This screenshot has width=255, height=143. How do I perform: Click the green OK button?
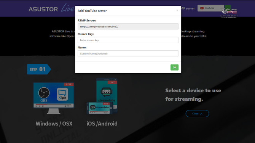pyautogui.click(x=174, y=67)
